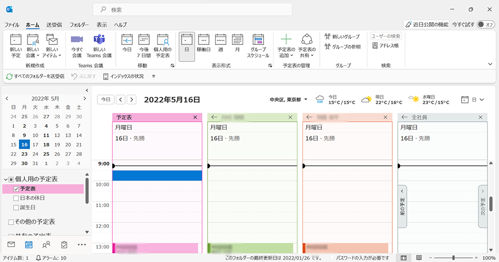Screen dimensions: 499x262
Task: Open the ファイル menu tab
Action: tap(12, 24)
